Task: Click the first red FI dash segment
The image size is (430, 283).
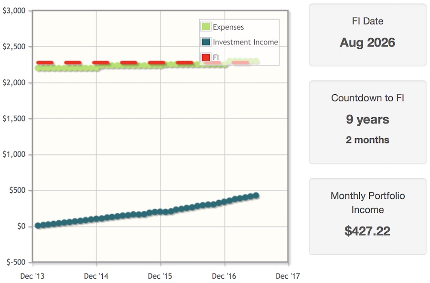Action: click(x=45, y=63)
